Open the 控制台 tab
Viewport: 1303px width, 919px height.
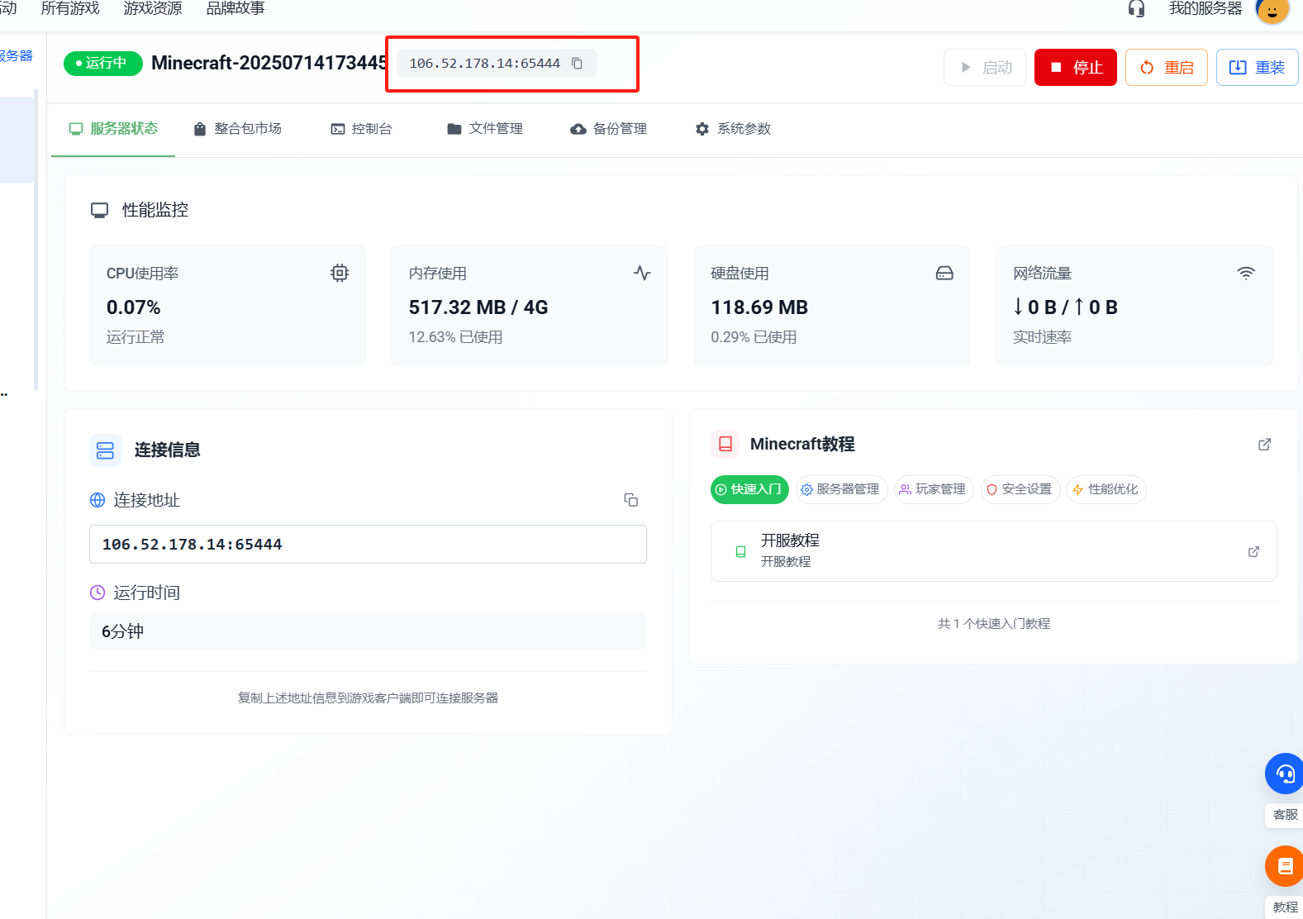click(x=361, y=129)
